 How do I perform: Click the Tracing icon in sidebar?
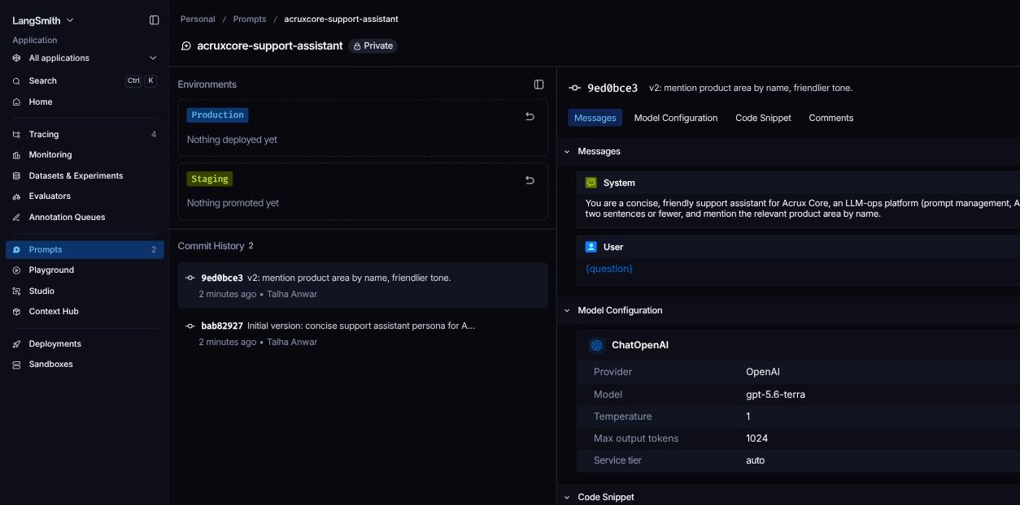[16, 135]
